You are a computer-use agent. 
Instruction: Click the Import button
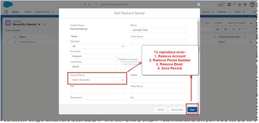219,23
